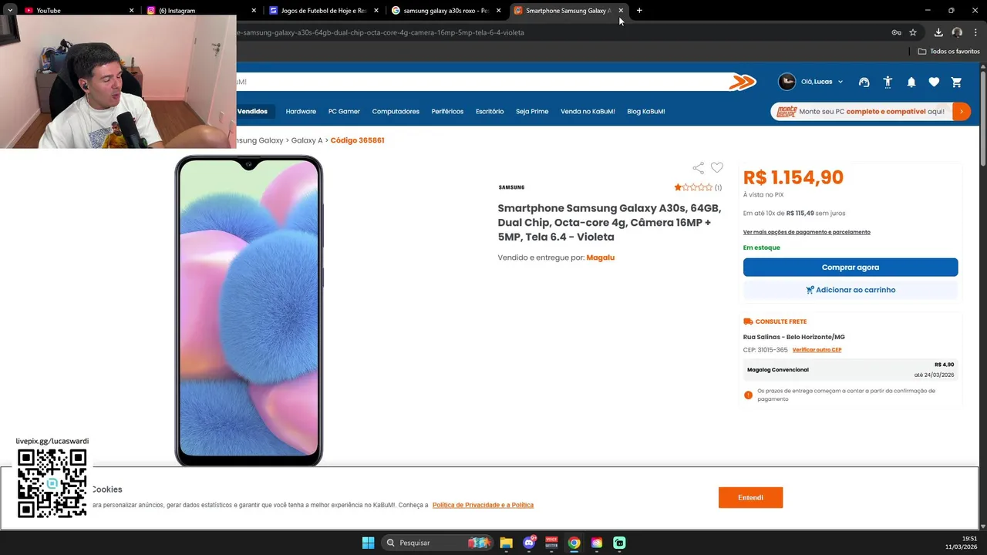Open the accessibility icon in header

(888, 82)
